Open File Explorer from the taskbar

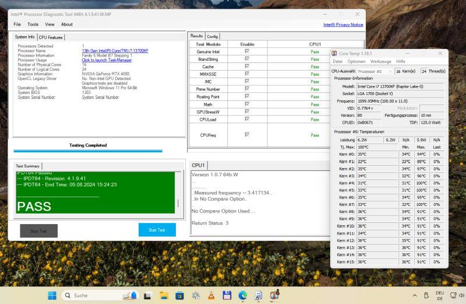(164, 295)
